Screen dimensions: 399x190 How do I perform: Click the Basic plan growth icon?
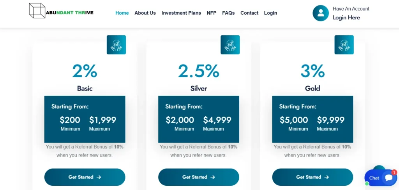(116, 45)
